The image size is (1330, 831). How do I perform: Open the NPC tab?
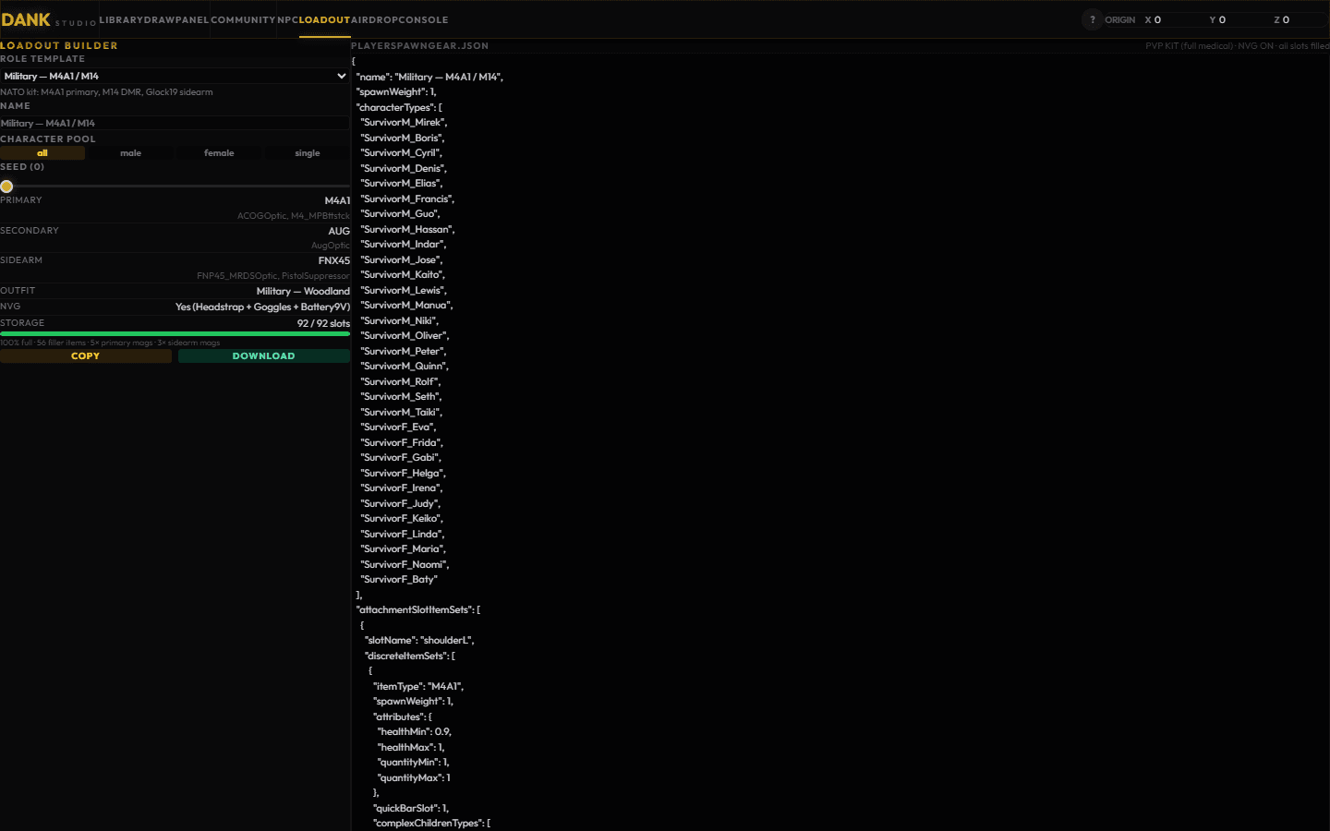coord(287,19)
